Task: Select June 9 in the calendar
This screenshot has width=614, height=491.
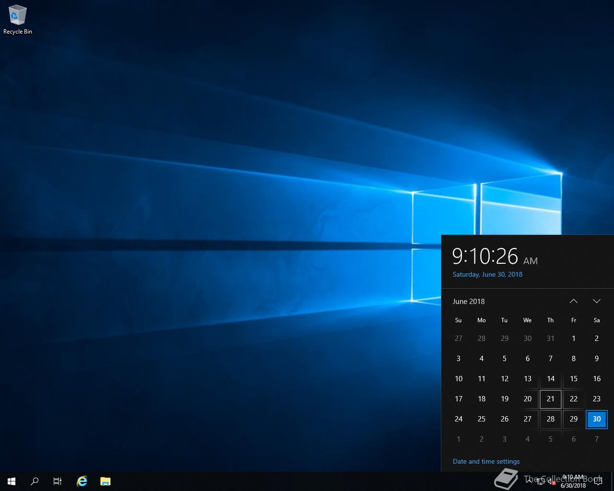Action: tap(597, 359)
